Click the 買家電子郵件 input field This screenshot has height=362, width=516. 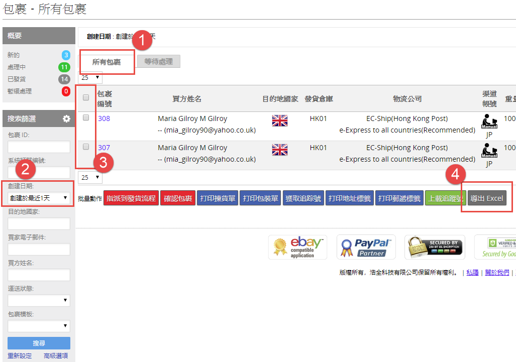click(39, 249)
